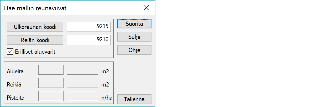Toggle the Erilliset aluevärit checkbox
Screen dimensions: 315x107
[10, 52]
